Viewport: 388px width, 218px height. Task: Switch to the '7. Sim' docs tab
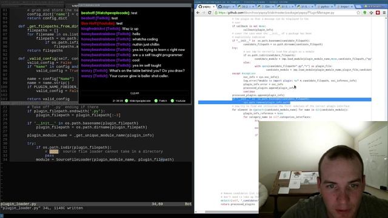point(265,7)
